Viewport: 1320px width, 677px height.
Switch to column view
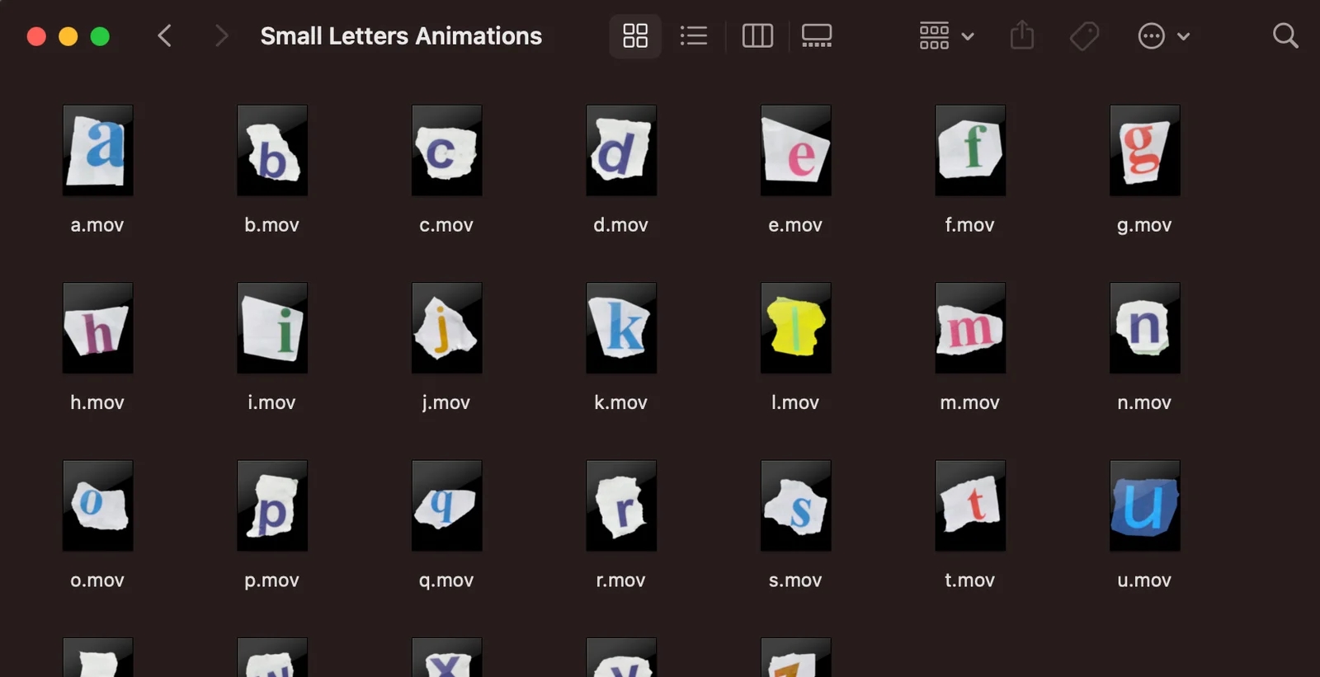pos(757,36)
